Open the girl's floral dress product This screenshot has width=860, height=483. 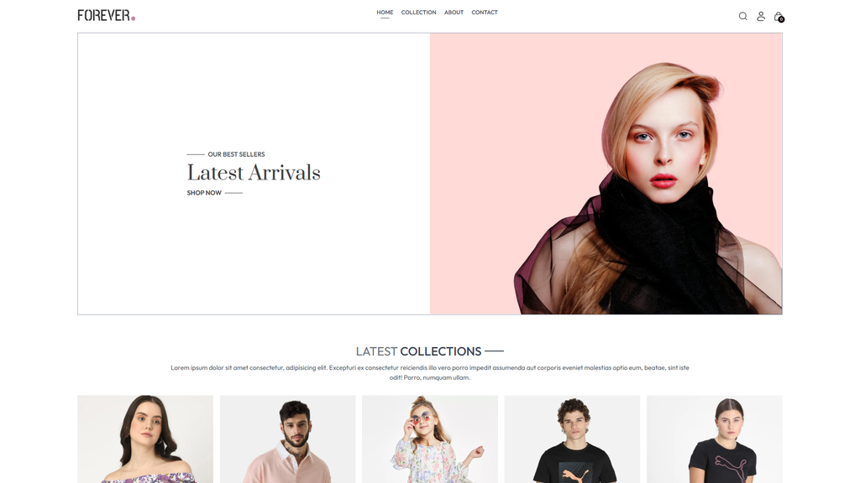tap(430, 439)
